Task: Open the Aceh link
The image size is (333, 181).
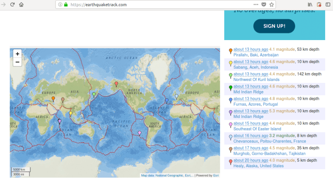Action: 254,67
